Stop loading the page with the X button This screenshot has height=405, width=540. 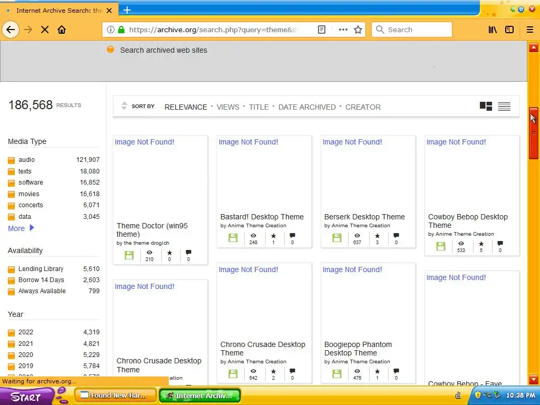(x=44, y=30)
